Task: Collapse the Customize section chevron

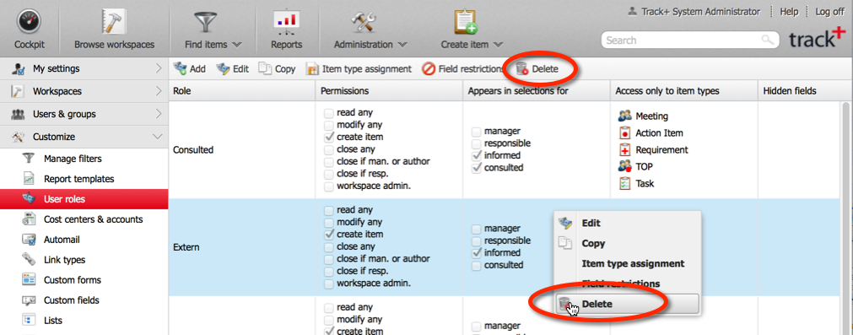Action: [159, 137]
